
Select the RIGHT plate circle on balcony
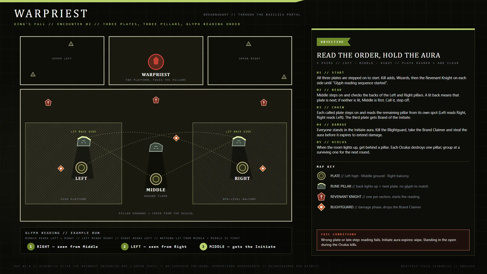(242, 168)
